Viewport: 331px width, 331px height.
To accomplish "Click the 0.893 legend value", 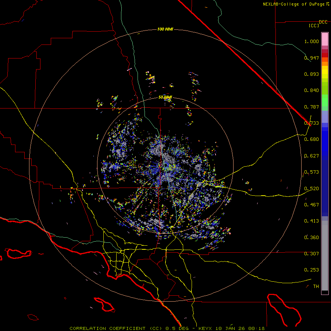I will (312, 74).
